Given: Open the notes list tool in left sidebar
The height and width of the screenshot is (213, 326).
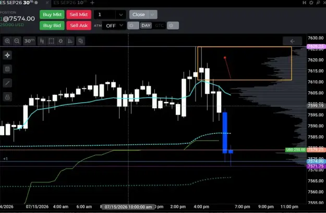Looking at the screenshot, I should pos(7,69).
